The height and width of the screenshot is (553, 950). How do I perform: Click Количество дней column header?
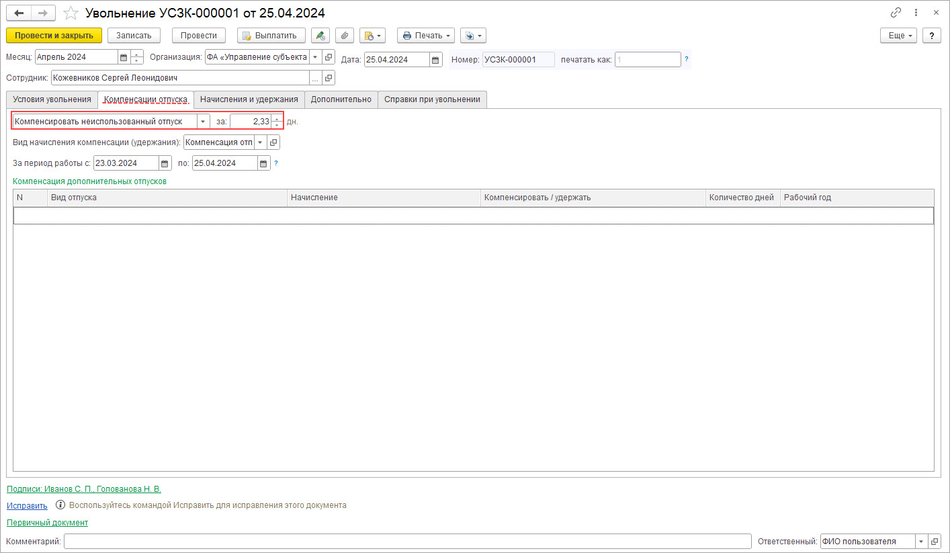pyautogui.click(x=742, y=198)
